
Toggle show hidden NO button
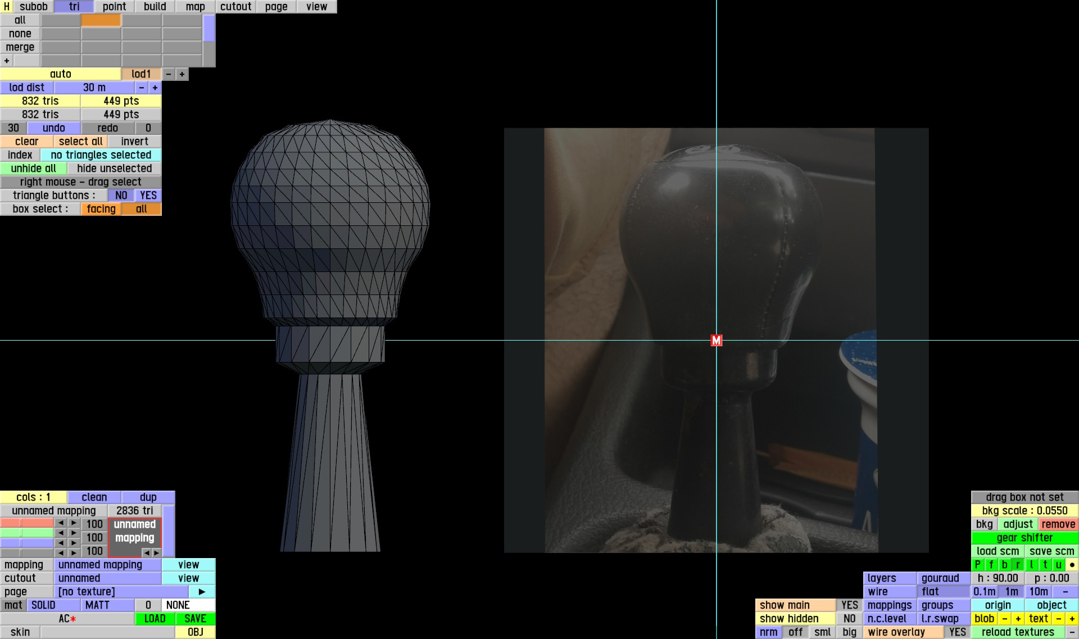849,619
